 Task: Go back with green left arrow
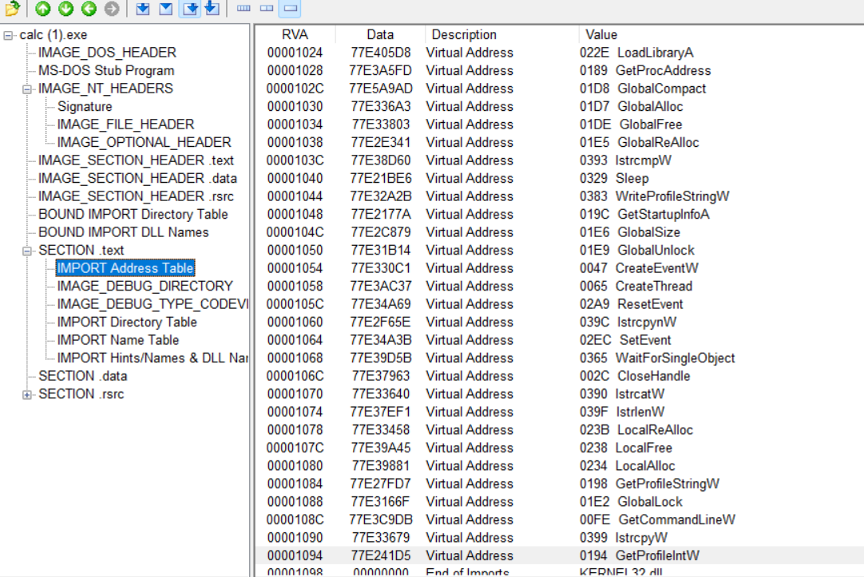89,8
